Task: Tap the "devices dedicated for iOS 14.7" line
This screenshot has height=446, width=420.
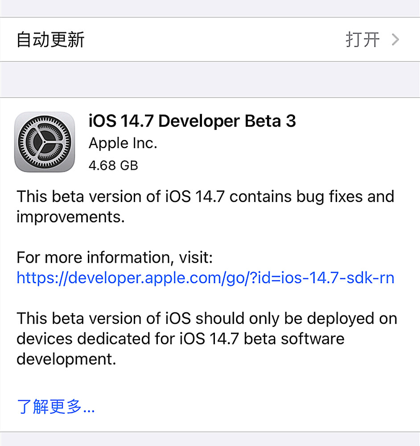Action: (181, 339)
